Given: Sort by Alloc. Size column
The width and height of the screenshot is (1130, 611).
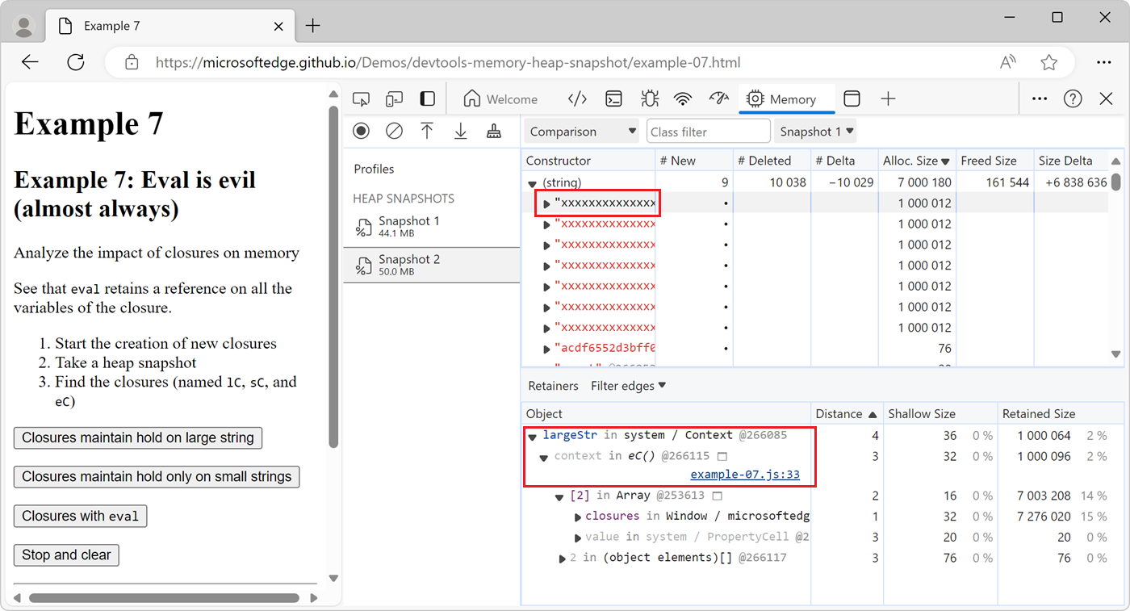Looking at the screenshot, I should pyautogui.click(x=916, y=161).
